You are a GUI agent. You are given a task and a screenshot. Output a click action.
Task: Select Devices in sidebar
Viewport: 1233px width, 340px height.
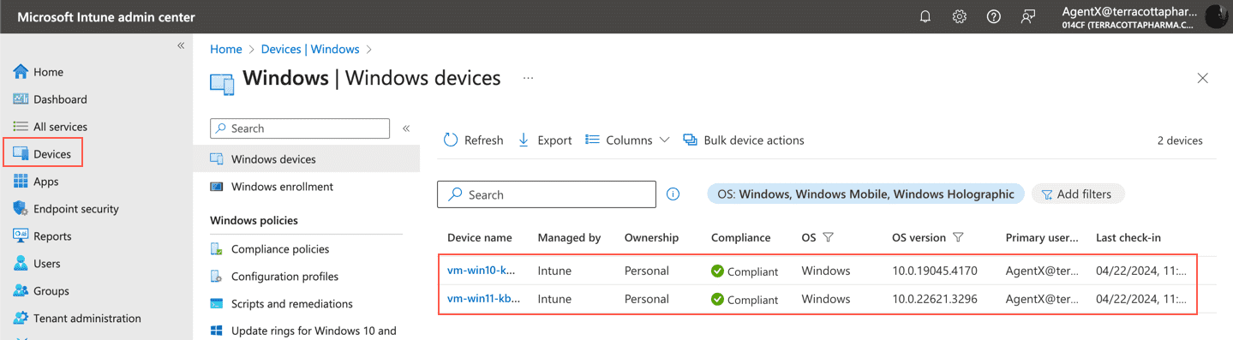43,154
